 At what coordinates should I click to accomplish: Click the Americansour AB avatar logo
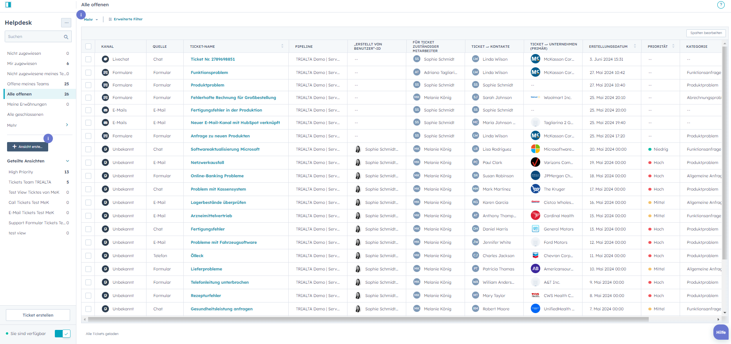pyautogui.click(x=536, y=269)
